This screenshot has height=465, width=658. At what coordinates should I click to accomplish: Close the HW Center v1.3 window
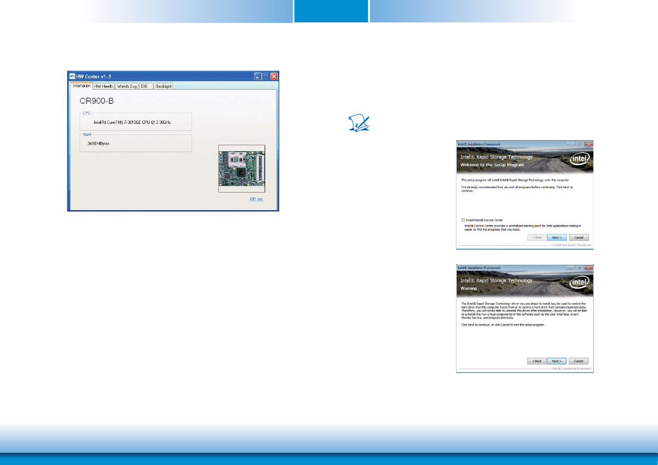(x=274, y=76)
